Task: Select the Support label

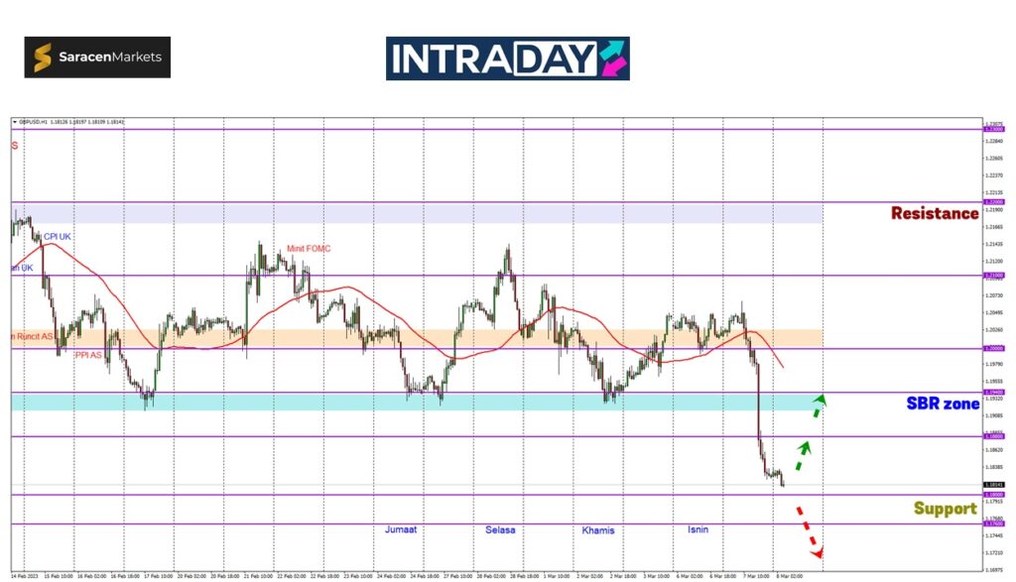Action: click(x=945, y=509)
